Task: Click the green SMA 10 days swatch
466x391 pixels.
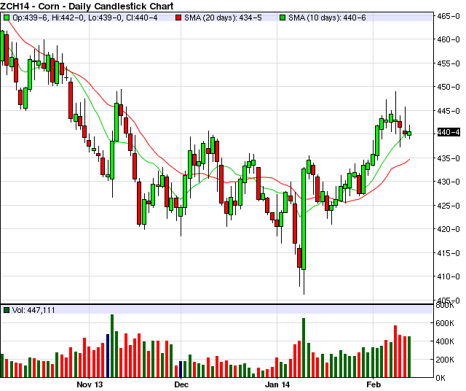Action: tap(283, 18)
